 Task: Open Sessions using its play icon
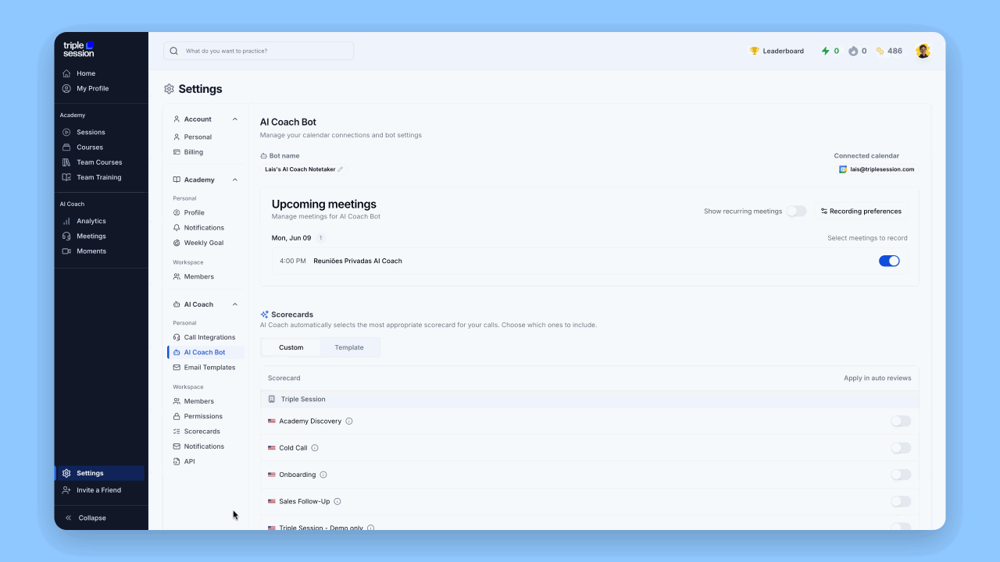pyautogui.click(x=66, y=132)
